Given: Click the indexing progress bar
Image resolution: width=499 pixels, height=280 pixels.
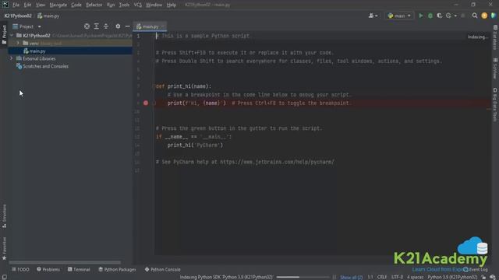Looking at the screenshot, I should coord(303,277).
